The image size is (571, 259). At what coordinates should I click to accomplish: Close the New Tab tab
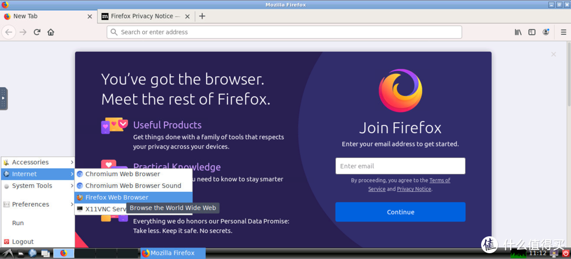tap(89, 16)
